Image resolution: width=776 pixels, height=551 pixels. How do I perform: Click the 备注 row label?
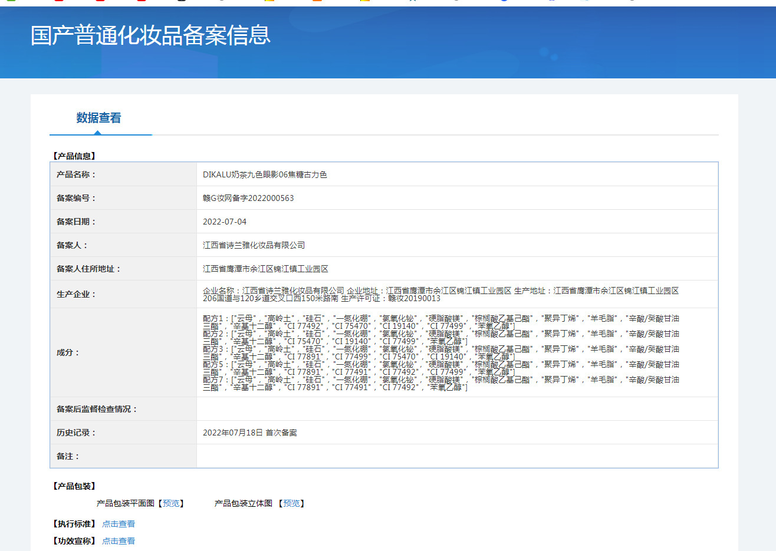[68, 456]
